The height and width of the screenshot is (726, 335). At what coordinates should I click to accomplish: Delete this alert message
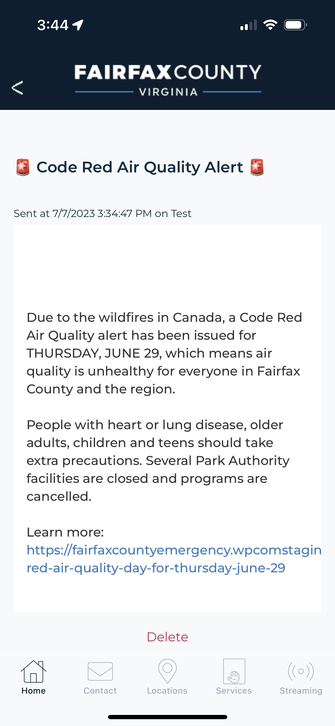[x=167, y=637]
